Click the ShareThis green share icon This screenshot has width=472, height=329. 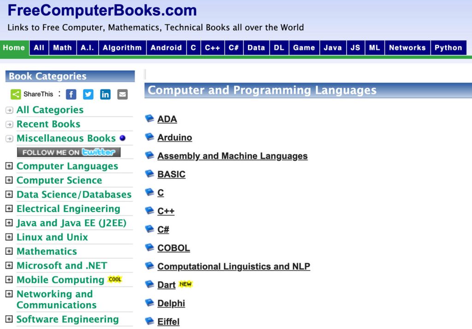[x=16, y=94]
